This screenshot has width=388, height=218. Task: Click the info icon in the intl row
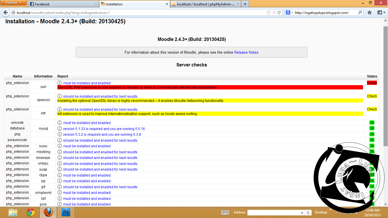pyautogui.click(x=60, y=109)
